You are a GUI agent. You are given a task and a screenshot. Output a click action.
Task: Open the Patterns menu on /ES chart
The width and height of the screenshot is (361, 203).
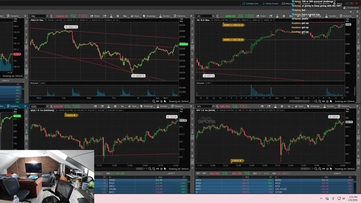point(345,16)
